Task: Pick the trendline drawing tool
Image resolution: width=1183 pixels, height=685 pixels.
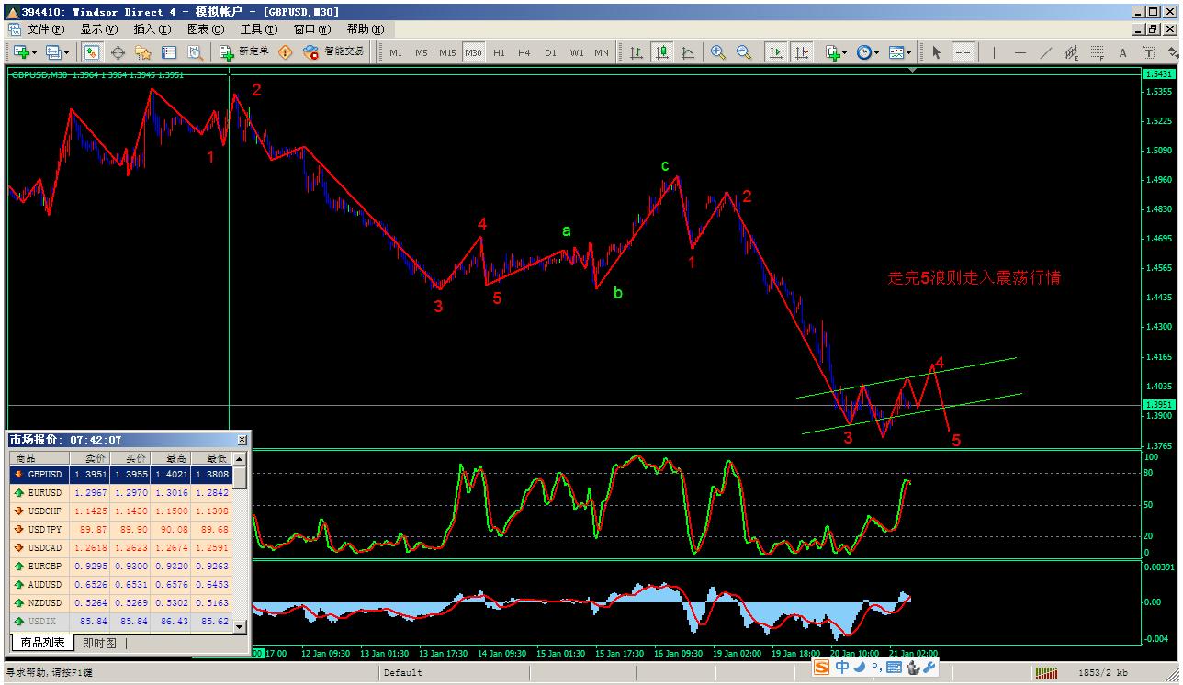Action: pos(1045,52)
